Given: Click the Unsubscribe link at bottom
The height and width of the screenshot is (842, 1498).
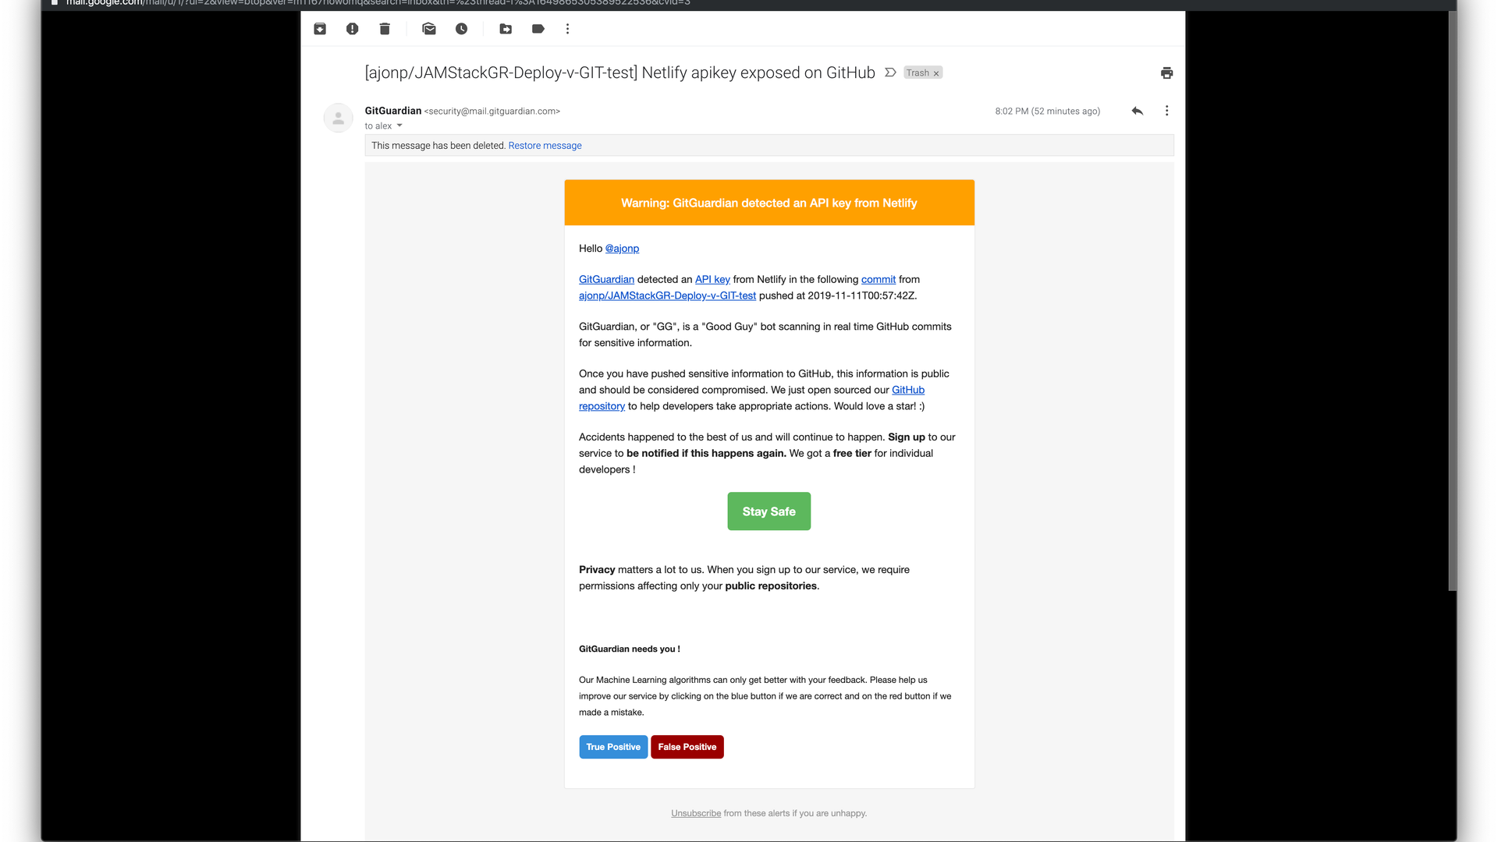Looking at the screenshot, I should tap(696, 813).
